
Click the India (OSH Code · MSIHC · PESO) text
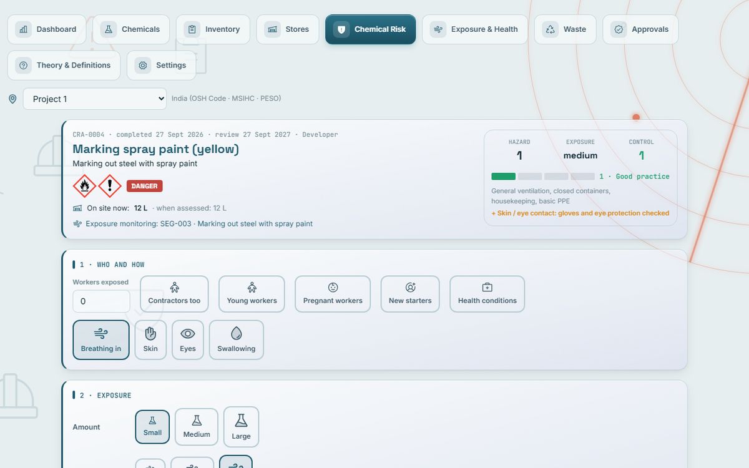point(227,99)
